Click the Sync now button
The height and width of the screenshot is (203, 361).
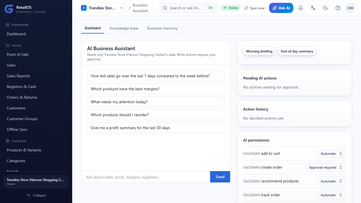254,8
